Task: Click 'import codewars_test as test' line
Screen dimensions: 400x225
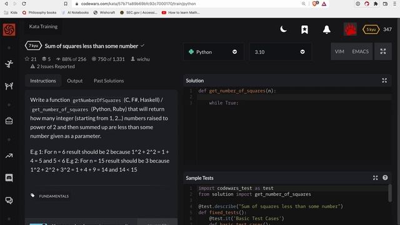Action: click(x=236, y=188)
